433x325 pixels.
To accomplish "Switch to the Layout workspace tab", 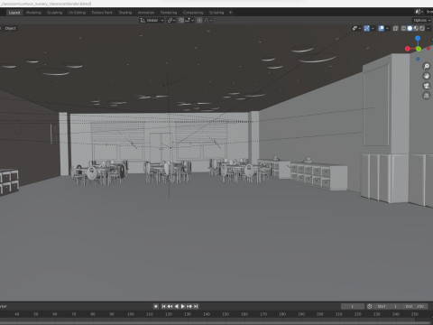I will pos(14,13).
